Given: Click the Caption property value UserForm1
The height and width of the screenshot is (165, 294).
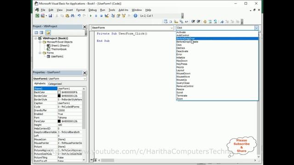Looking at the screenshot, I should tap(69, 103).
